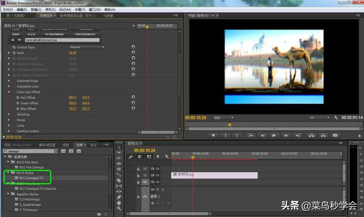
Task: Collapse the Color Gun Offset group
Action: [x=9, y=92]
